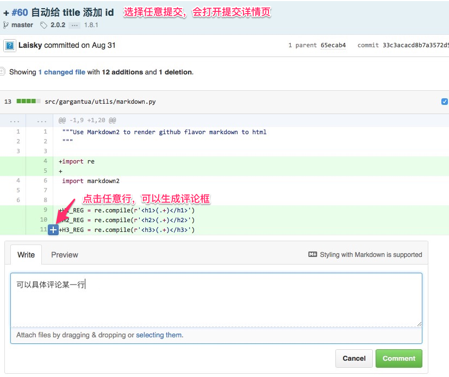Image resolution: width=449 pixels, height=377 pixels.
Task: Click Laisky's avatar image
Action: click(9, 46)
